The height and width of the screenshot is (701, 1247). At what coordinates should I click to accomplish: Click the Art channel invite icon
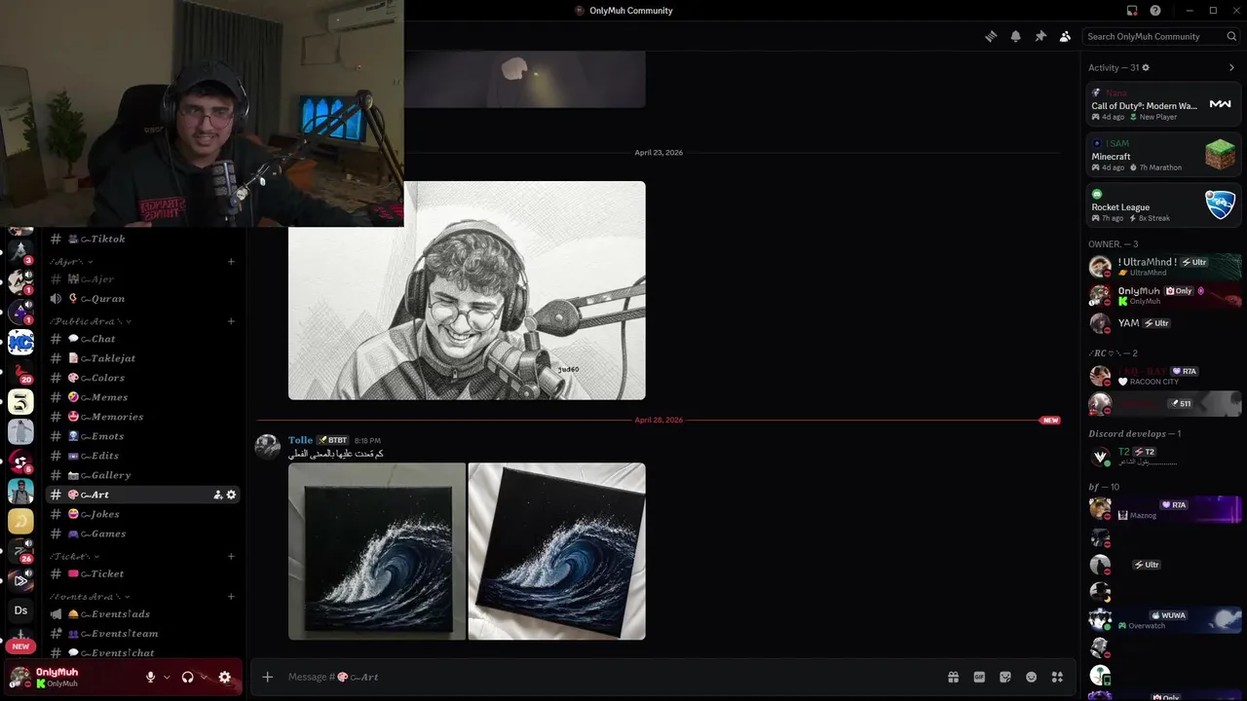tap(218, 495)
